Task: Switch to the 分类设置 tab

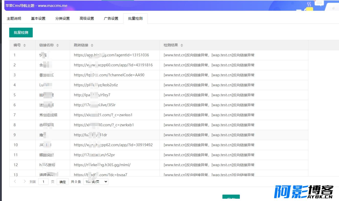Action: click(63, 18)
